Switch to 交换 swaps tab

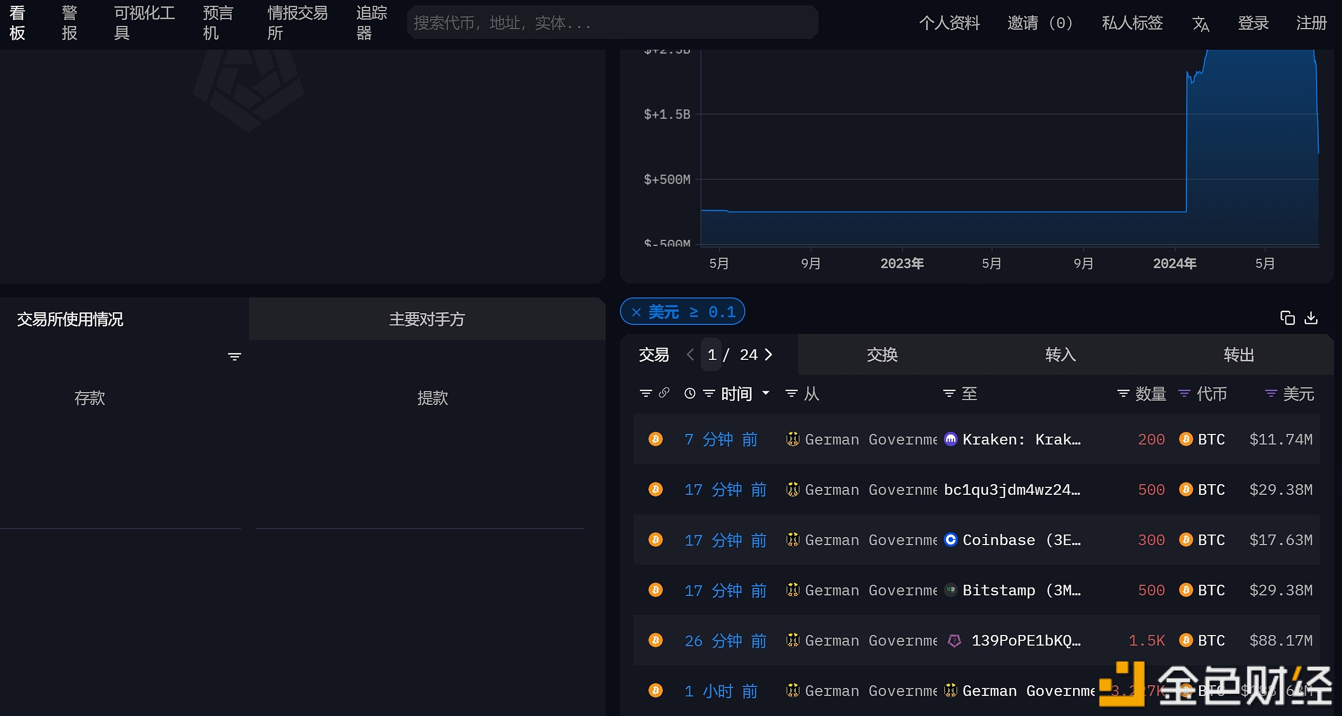[882, 355]
